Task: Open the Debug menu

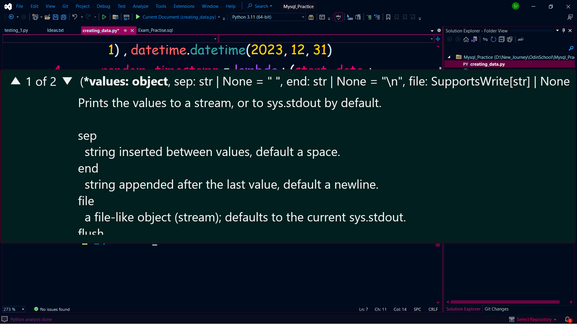Action: (103, 6)
